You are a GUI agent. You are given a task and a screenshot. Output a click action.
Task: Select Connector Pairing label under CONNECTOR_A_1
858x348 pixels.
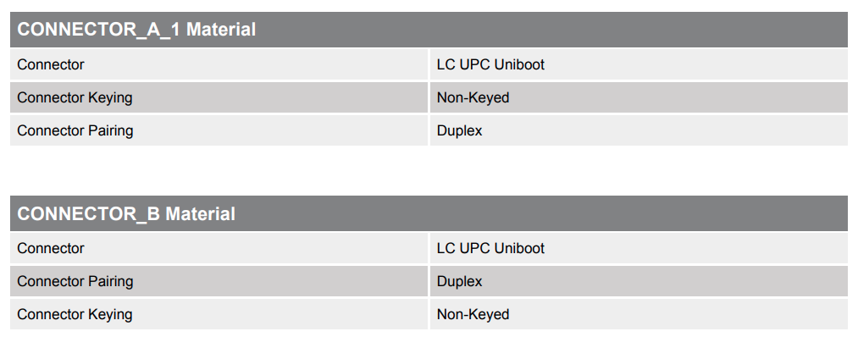click(75, 130)
